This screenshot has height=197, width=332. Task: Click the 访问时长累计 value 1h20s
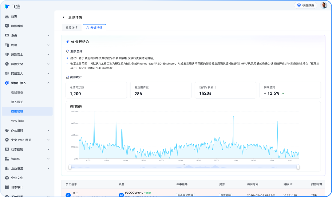pyautogui.click(x=205, y=93)
